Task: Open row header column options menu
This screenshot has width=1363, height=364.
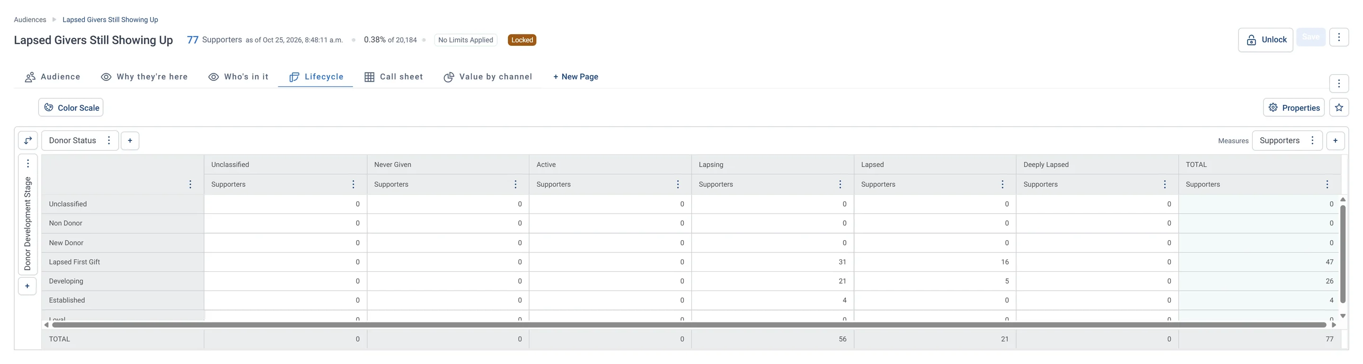Action: click(x=190, y=184)
